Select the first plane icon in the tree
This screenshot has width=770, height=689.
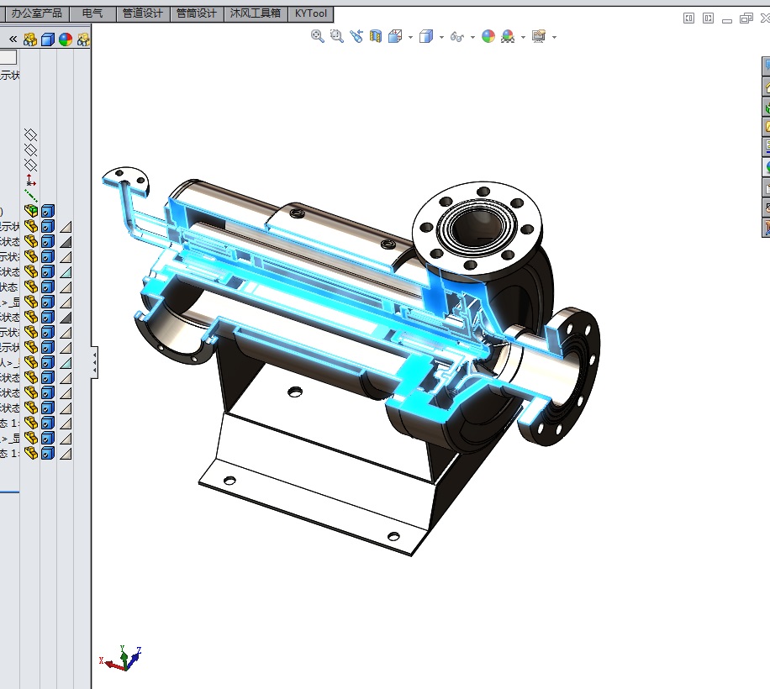click(x=30, y=134)
